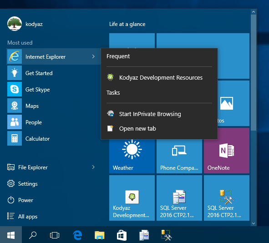Image resolution: width=269 pixels, height=243 pixels.
Task: Open Get Skype from the list
Action: [x=54, y=89]
